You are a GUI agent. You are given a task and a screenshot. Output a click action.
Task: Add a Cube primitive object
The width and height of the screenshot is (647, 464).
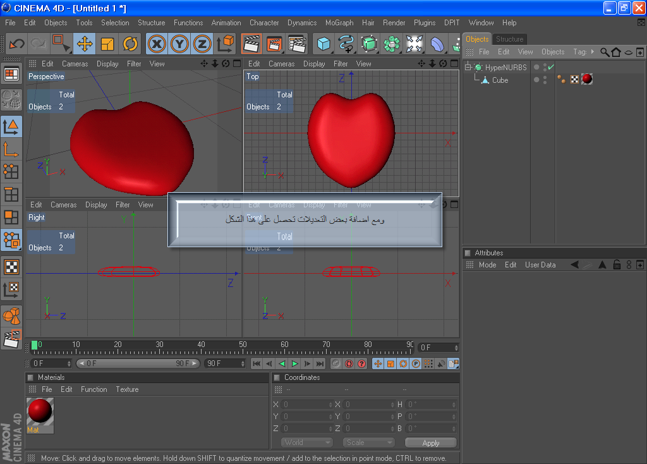point(323,44)
